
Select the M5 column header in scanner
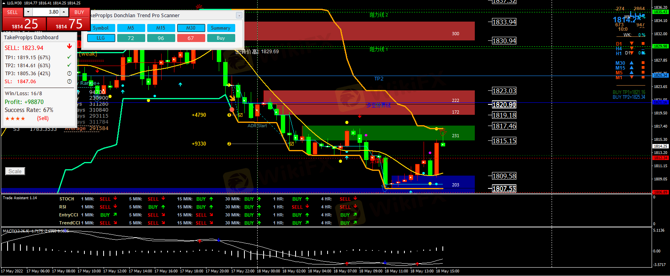point(131,28)
